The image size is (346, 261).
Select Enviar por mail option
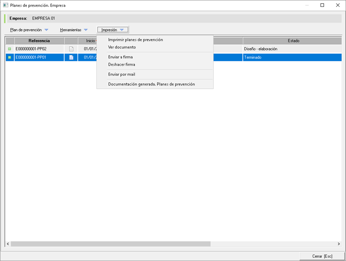point(121,74)
